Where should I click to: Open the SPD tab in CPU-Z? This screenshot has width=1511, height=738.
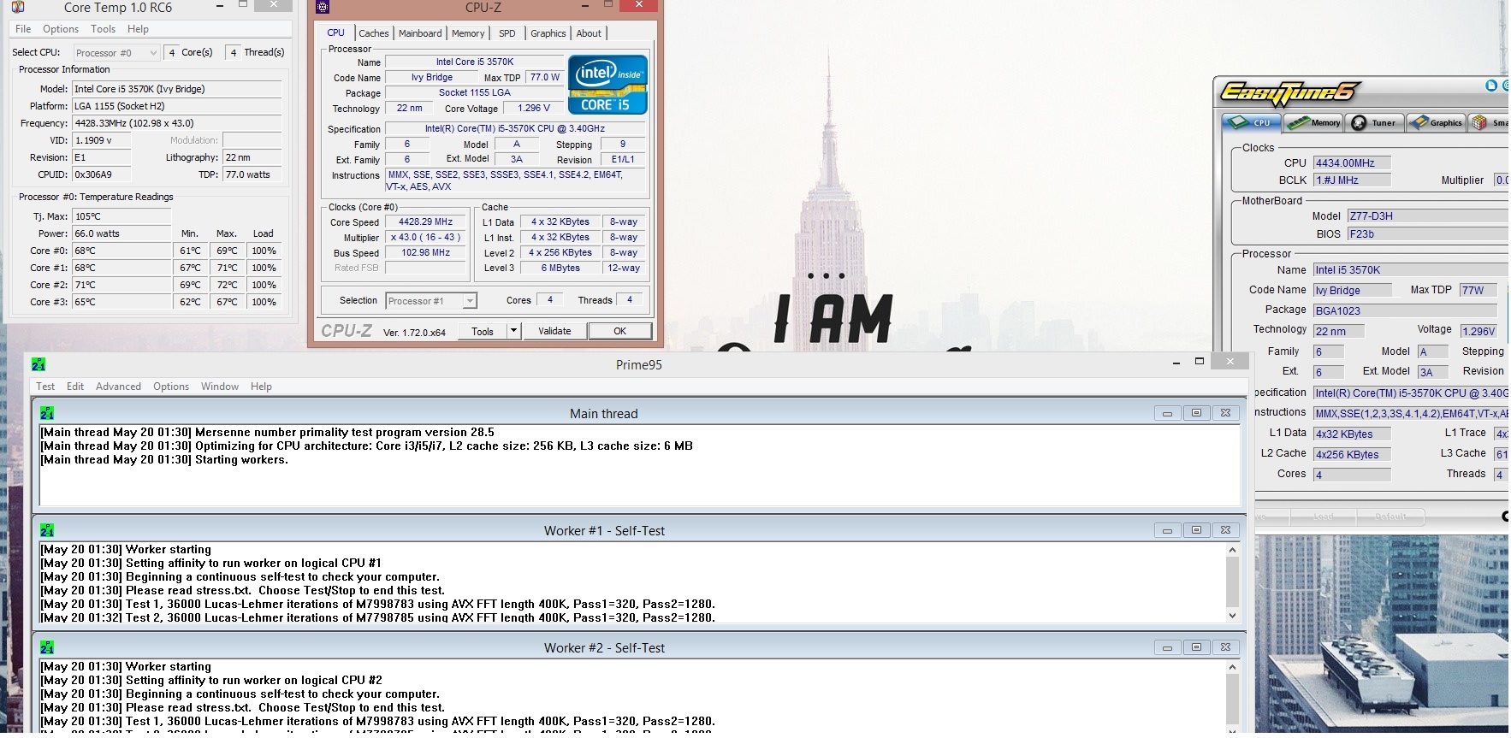click(507, 33)
